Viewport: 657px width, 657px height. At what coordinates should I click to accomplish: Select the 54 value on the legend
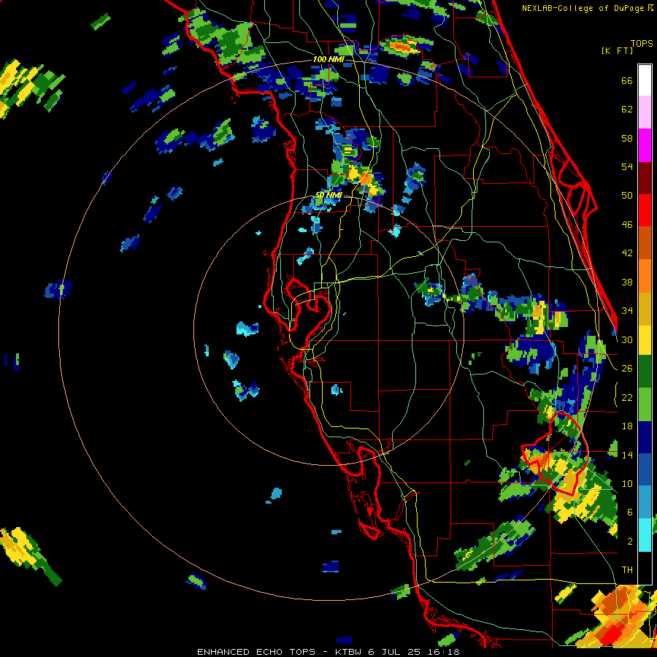627,166
